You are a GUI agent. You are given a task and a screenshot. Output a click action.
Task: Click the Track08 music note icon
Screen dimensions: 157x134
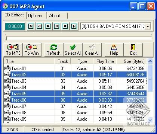click(x=7, y=112)
